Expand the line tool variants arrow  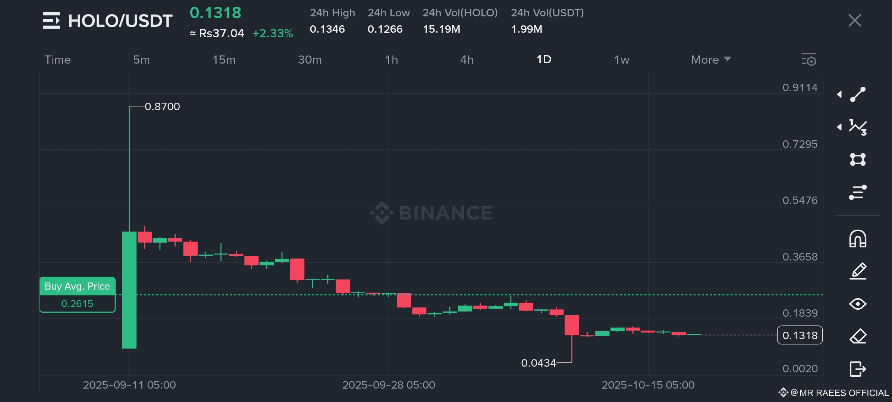pos(839,94)
